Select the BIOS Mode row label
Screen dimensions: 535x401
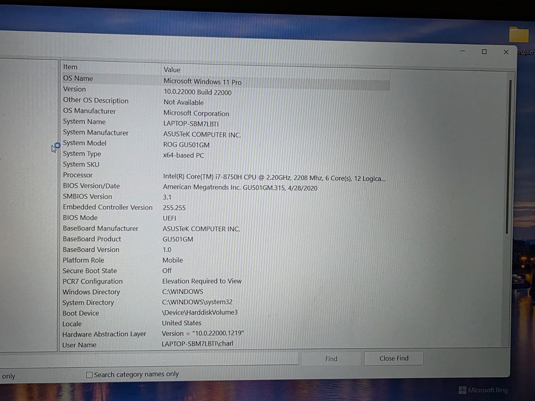point(80,218)
